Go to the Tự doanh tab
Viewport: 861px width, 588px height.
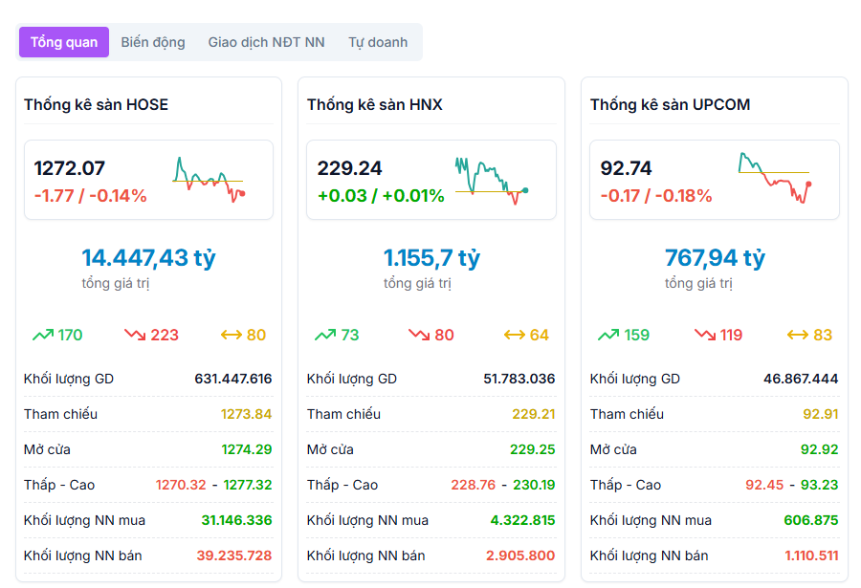click(x=378, y=42)
